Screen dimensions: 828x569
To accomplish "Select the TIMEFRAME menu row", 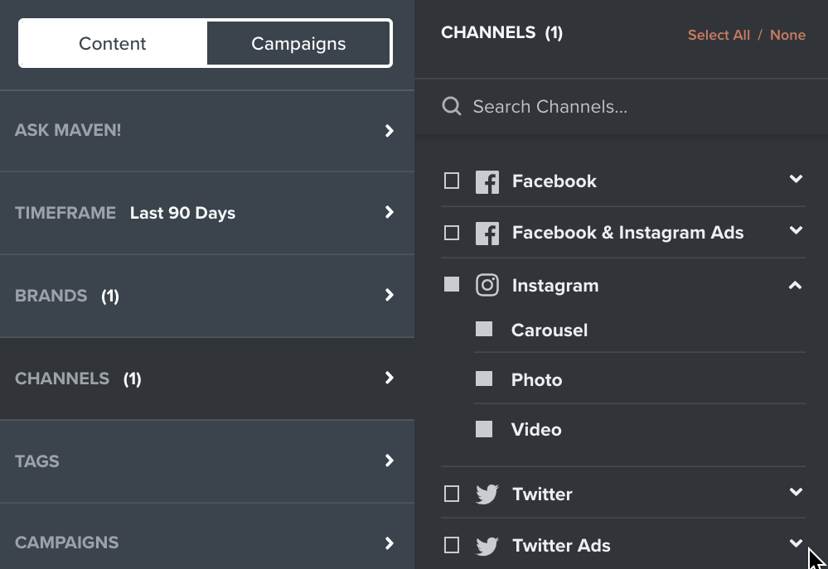I will [x=207, y=213].
